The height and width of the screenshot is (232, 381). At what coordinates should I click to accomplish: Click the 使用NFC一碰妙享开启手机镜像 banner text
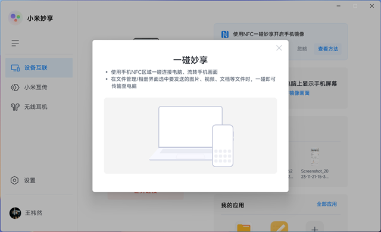click(x=268, y=35)
